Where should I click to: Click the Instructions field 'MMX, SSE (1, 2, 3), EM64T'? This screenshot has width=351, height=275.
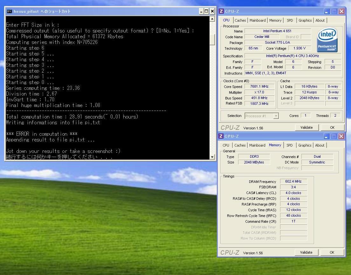pyautogui.click(x=292, y=73)
